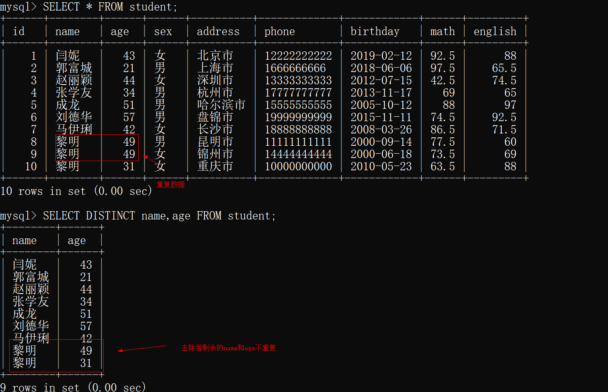Screen dimensions: 608x392
Task: Select phone number 12222222222
Action: click(x=298, y=56)
